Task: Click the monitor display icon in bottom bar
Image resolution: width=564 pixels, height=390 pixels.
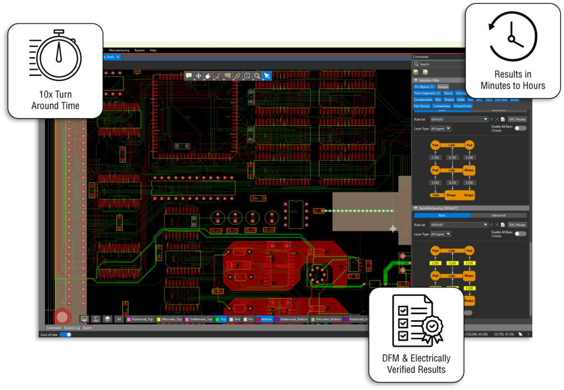Action: click(x=84, y=318)
